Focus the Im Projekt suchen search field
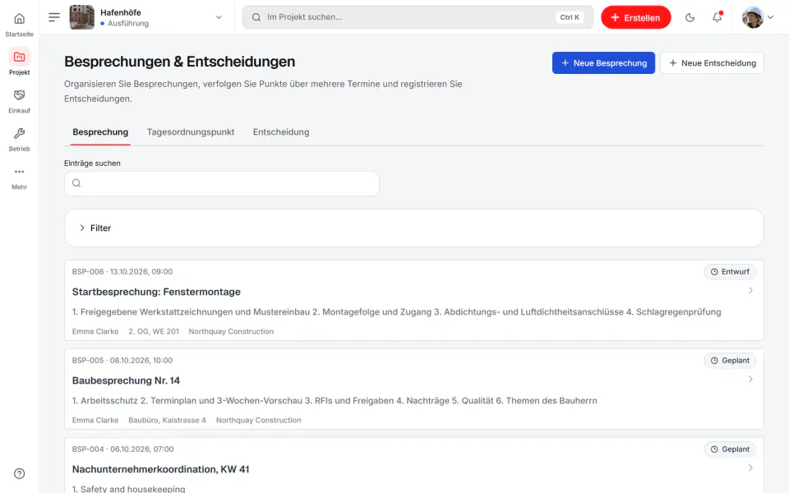Viewport: 789px width, 493px height. click(418, 17)
